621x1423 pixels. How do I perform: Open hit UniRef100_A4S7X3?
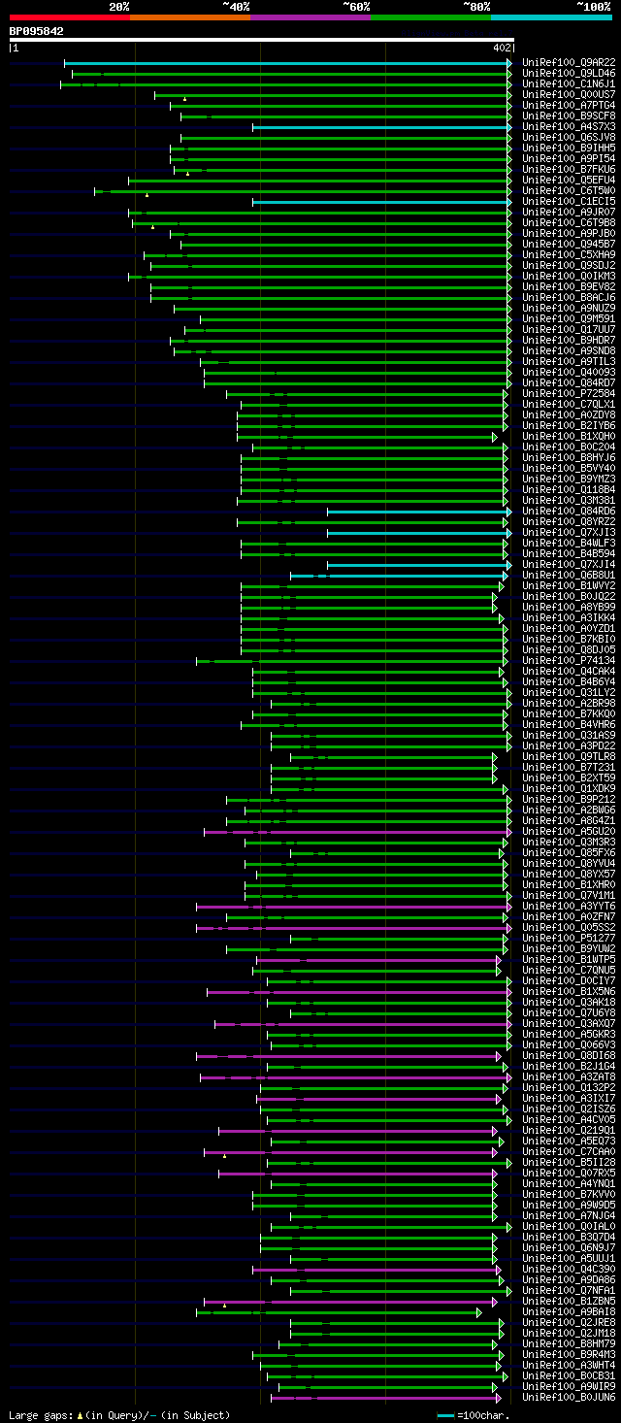[x=569, y=126]
